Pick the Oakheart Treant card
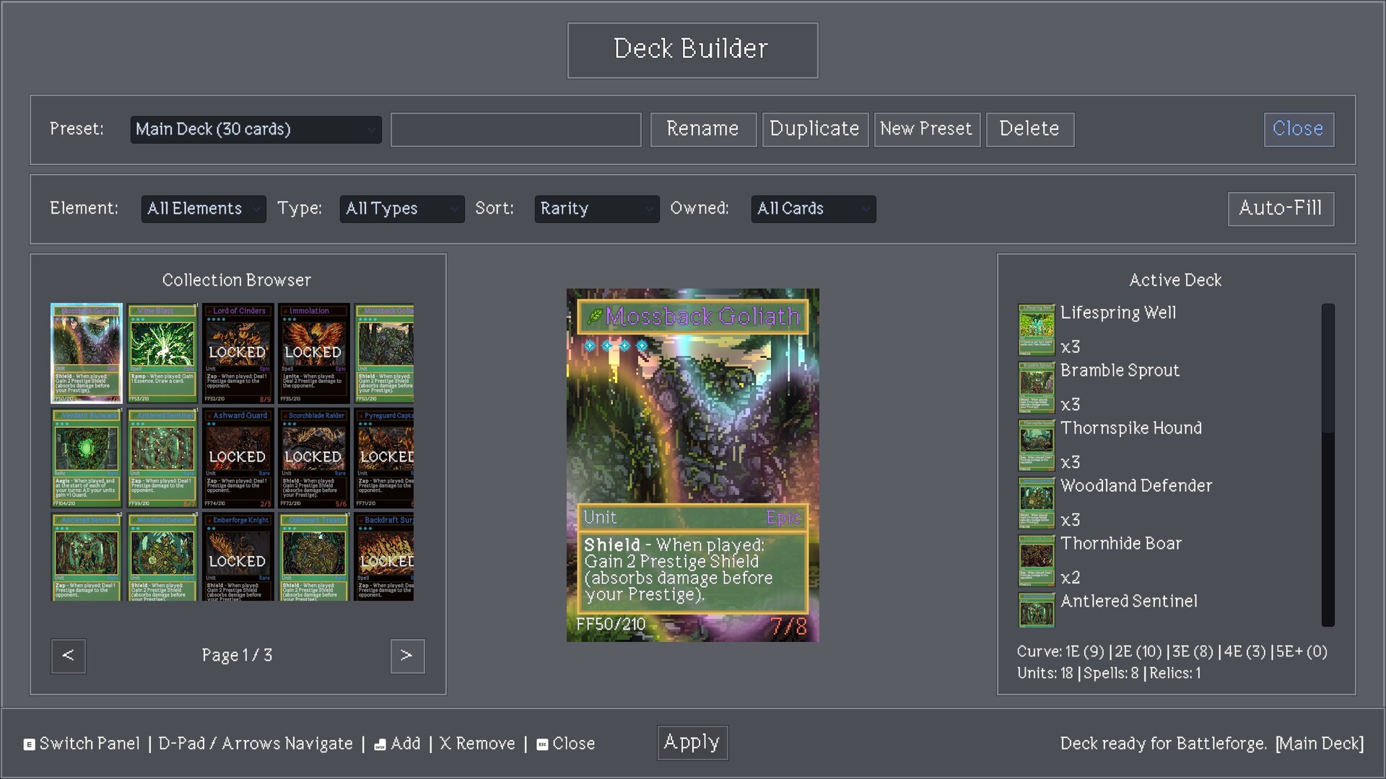The image size is (1386, 779). (313, 557)
